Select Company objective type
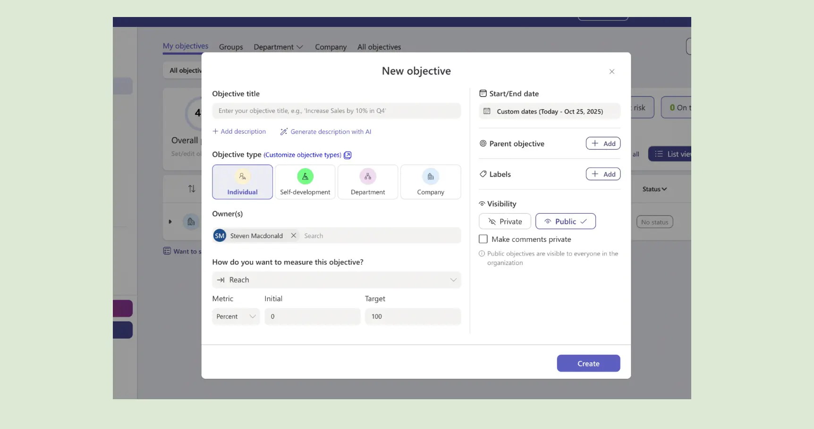This screenshot has height=429, width=814. pos(431,182)
